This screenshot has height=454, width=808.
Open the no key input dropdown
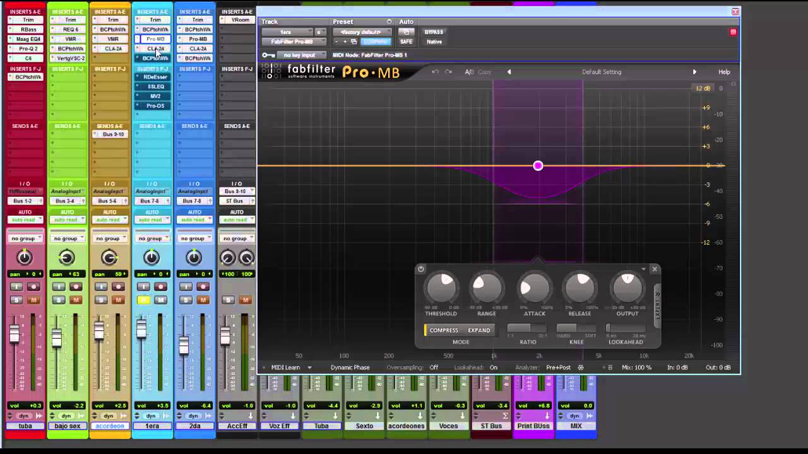click(x=302, y=55)
